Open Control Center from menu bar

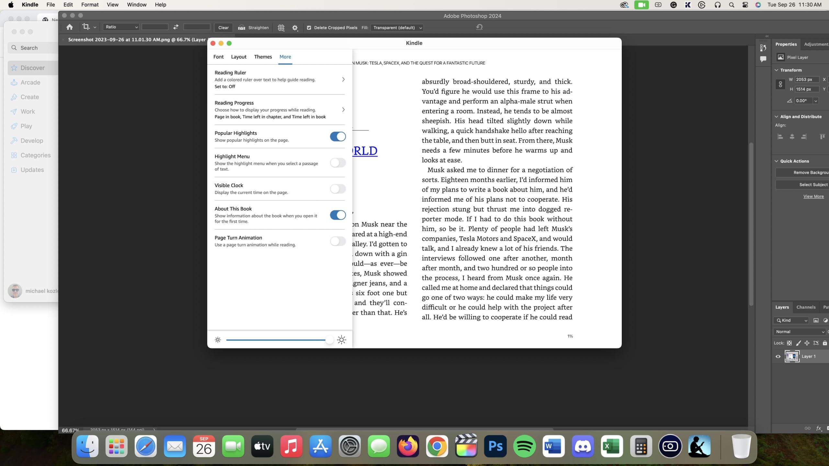pos(745,5)
